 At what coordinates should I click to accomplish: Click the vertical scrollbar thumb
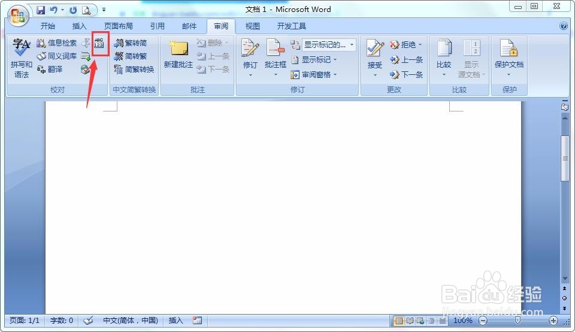565,158
